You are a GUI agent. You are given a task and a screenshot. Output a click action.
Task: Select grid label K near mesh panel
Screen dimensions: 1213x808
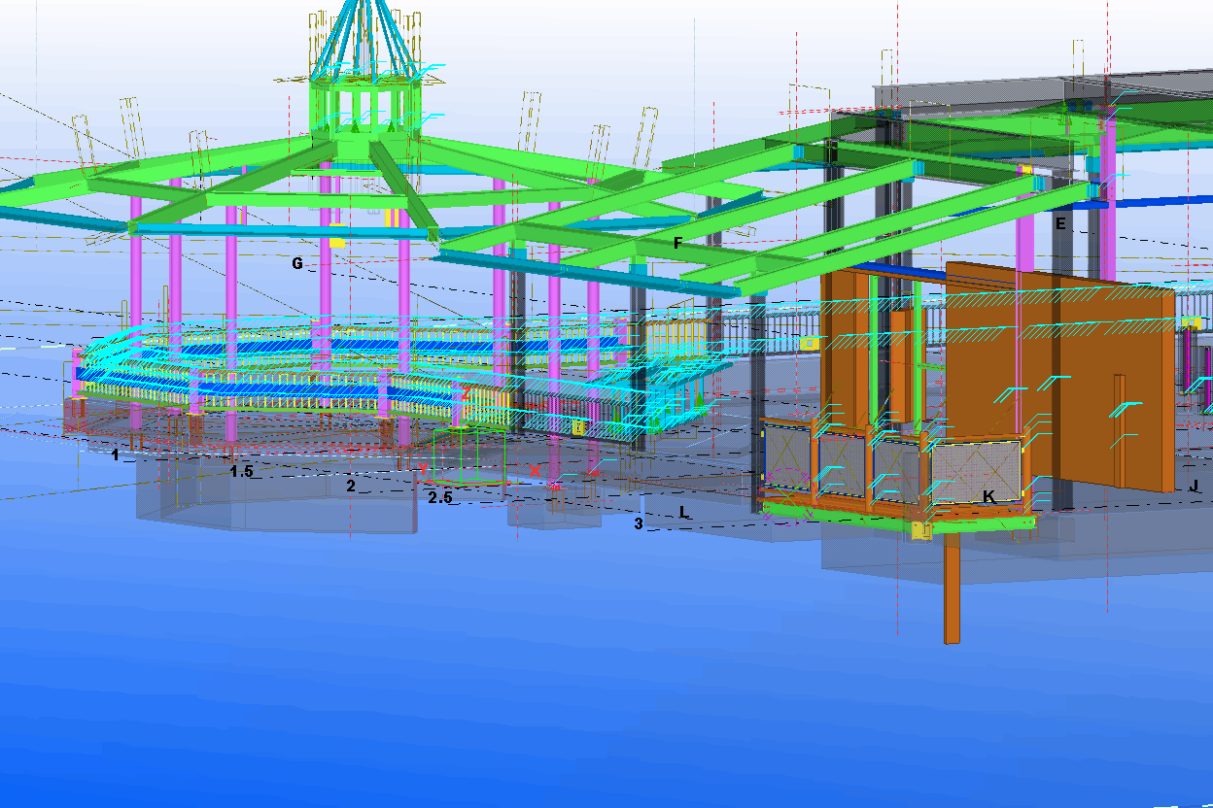[x=988, y=496]
